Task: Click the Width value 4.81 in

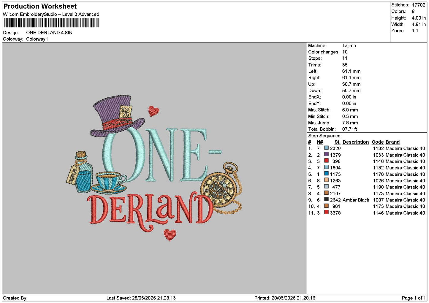Action: (419, 24)
